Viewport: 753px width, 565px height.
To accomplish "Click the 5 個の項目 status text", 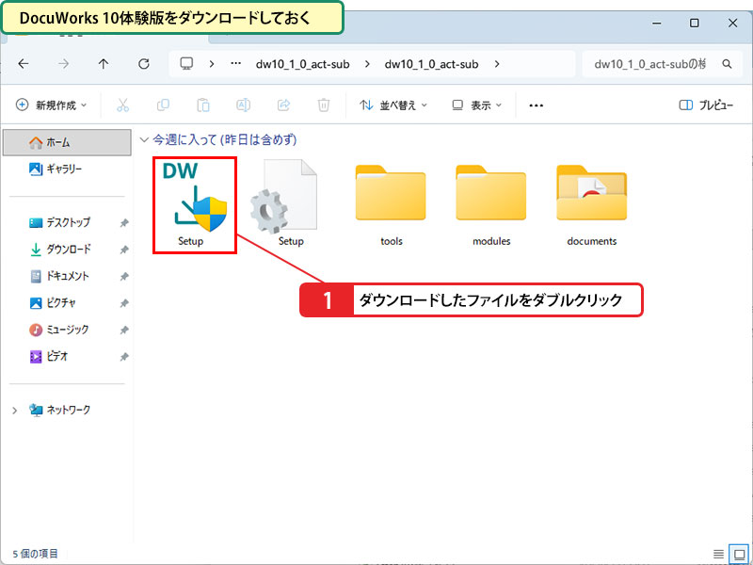I will (35, 554).
